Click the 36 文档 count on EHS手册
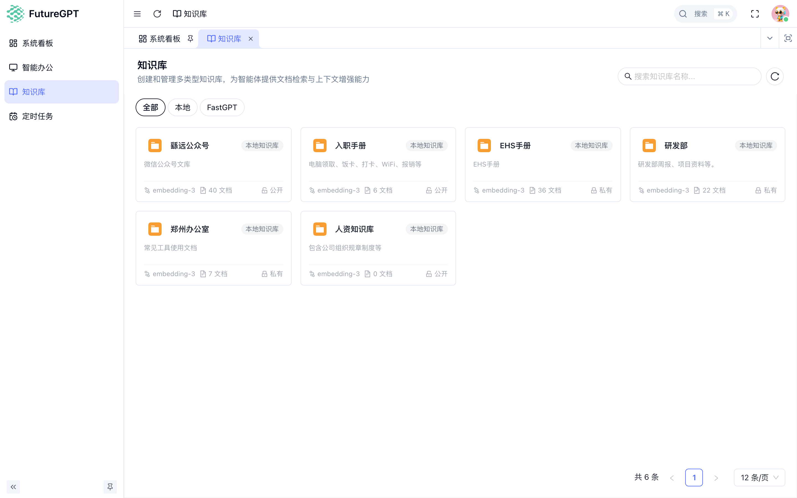The height and width of the screenshot is (498, 797). point(545,190)
